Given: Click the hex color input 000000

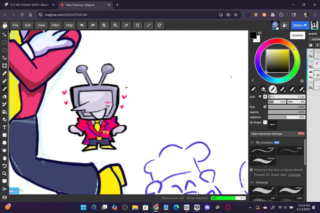Looking at the screenshot, I should pos(298,35).
